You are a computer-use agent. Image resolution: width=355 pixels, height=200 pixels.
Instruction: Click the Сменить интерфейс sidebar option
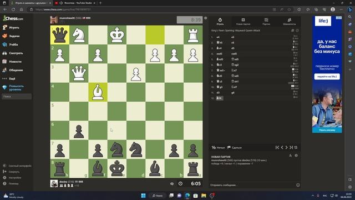pyautogui.click(x=17, y=166)
